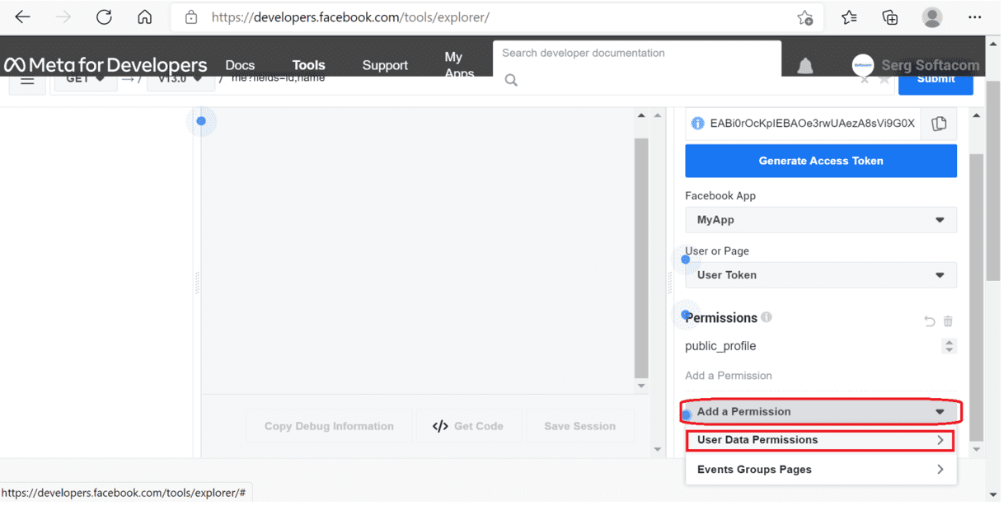Focus the Search developer documentation field
Image resolution: width=1008 pixels, height=515 pixels.
[637, 53]
